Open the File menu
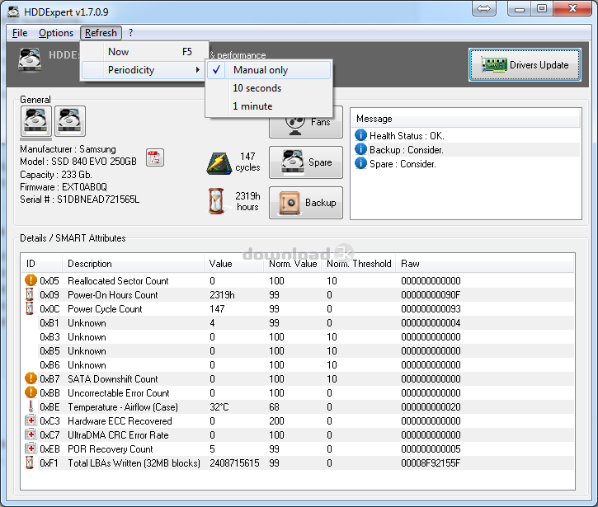 (x=20, y=33)
